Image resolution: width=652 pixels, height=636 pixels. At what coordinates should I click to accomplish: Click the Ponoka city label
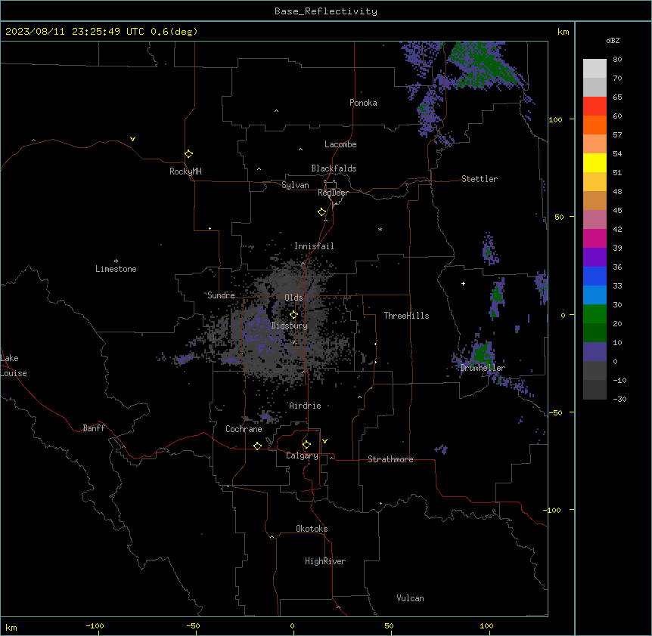[x=363, y=103]
